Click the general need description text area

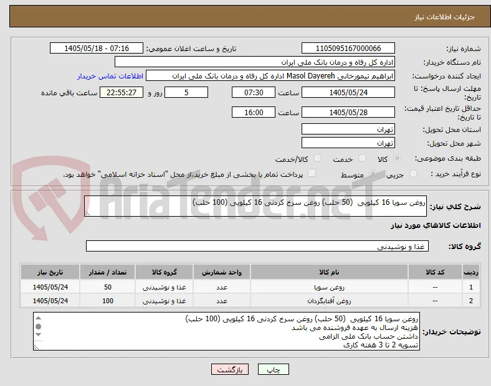[255, 206]
